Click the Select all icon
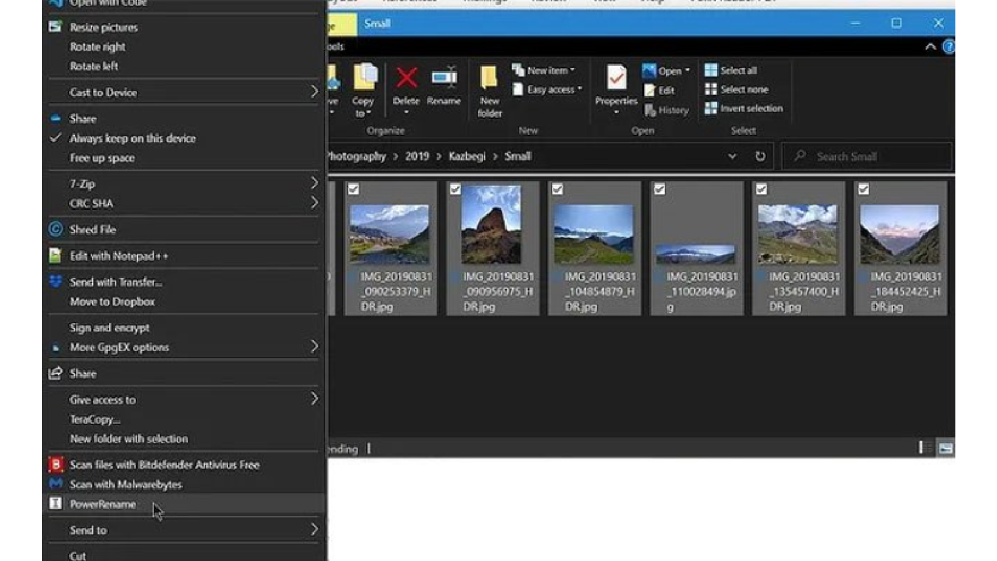The height and width of the screenshot is (561, 997). pos(711,70)
